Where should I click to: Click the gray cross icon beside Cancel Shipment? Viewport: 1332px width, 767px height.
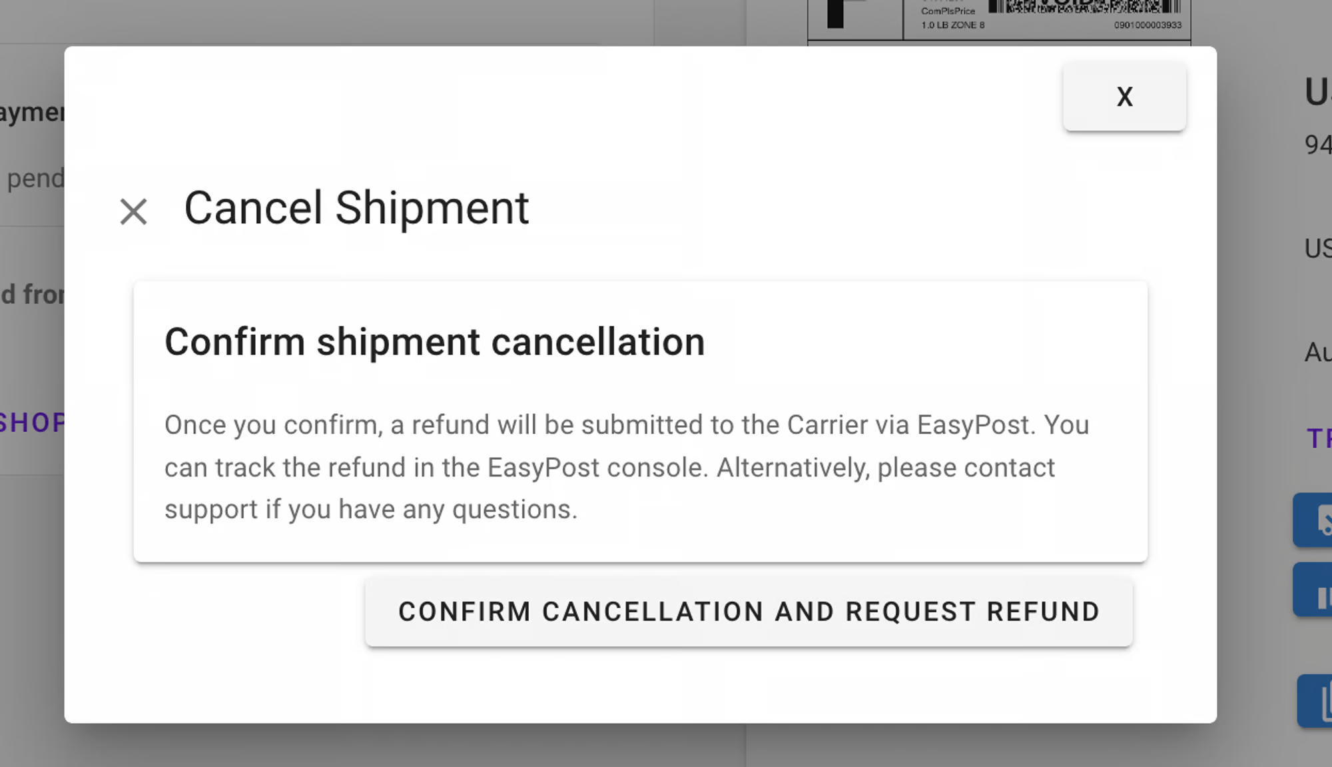click(133, 212)
